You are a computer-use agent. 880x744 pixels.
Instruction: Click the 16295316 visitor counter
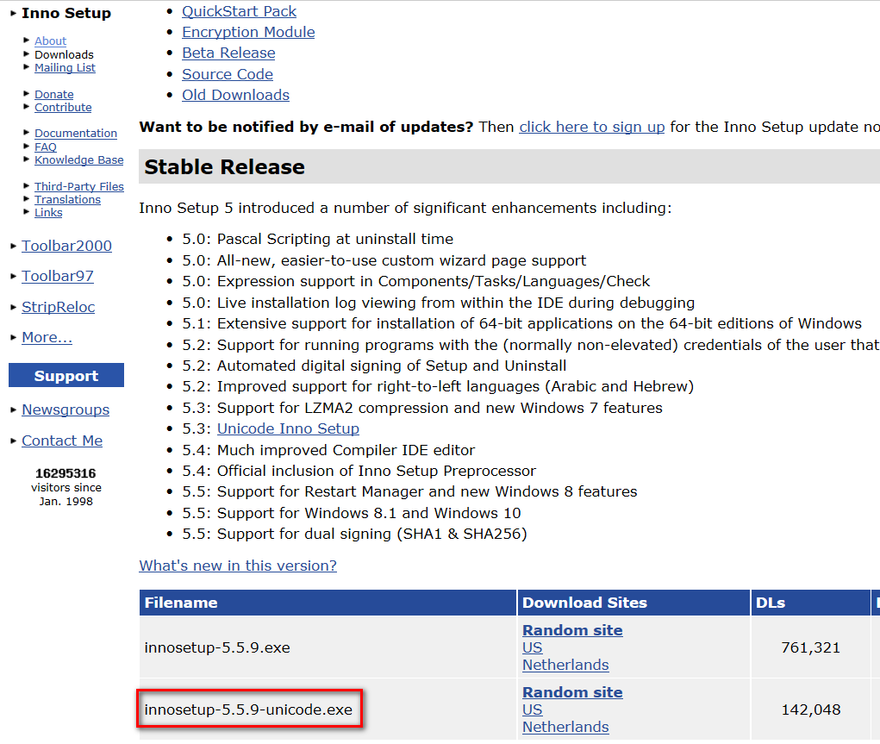tap(66, 473)
